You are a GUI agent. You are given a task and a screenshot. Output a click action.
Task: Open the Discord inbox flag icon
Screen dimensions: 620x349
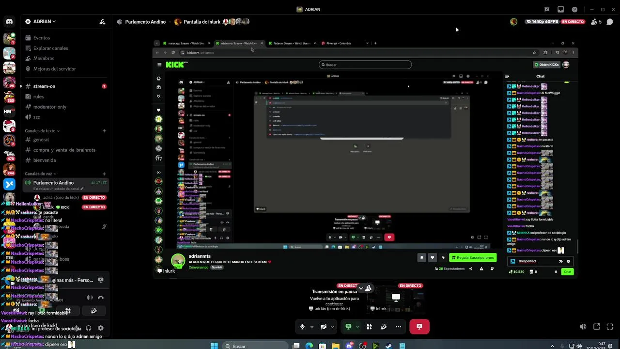pos(547,9)
